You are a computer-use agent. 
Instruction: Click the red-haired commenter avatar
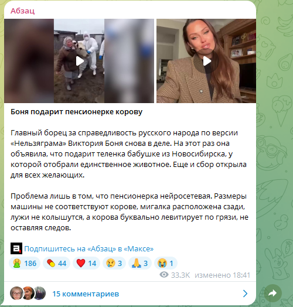[x=29, y=294]
